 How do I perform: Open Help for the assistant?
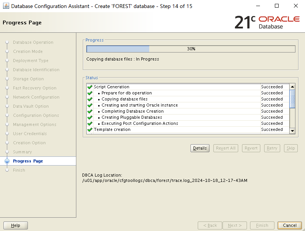coord(15,225)
